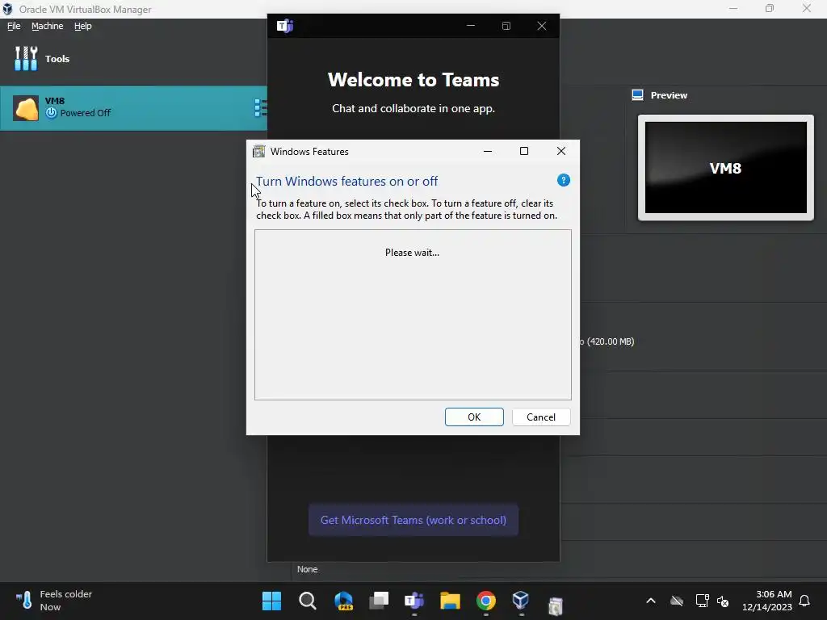Image resolution: width=827 pixels, height=620 pixels.
Task: Select the VM8 machine entry
Action: [133, 108]
